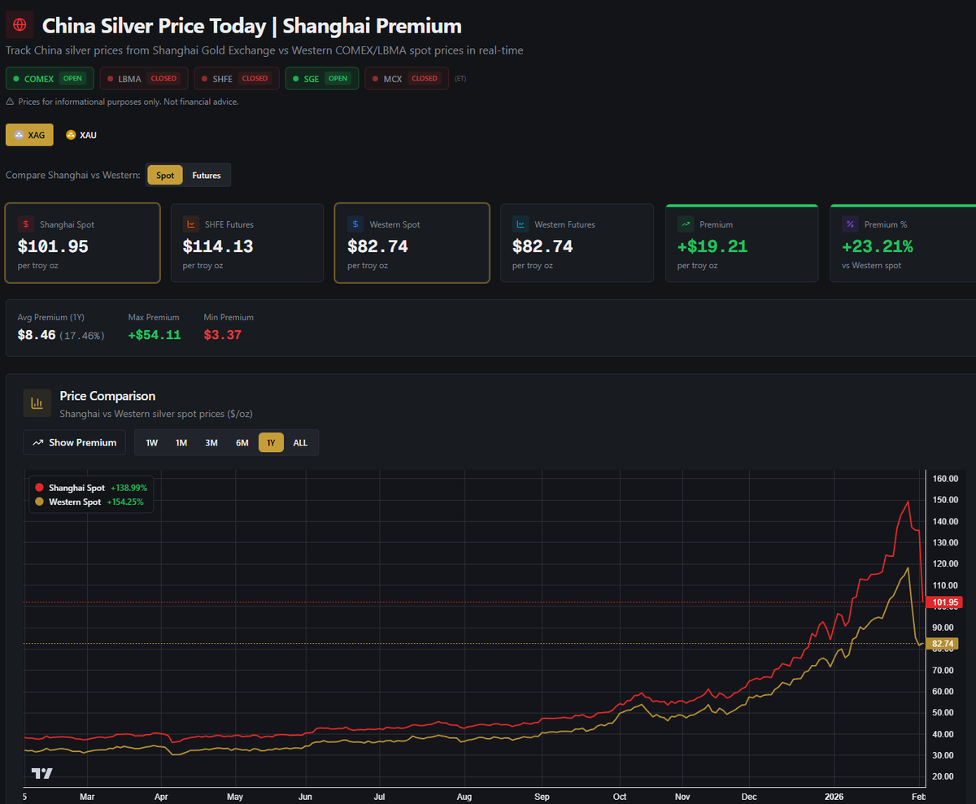976x804 pixels.
Task: Select the 6M time range tab
Action: point(242,442)
